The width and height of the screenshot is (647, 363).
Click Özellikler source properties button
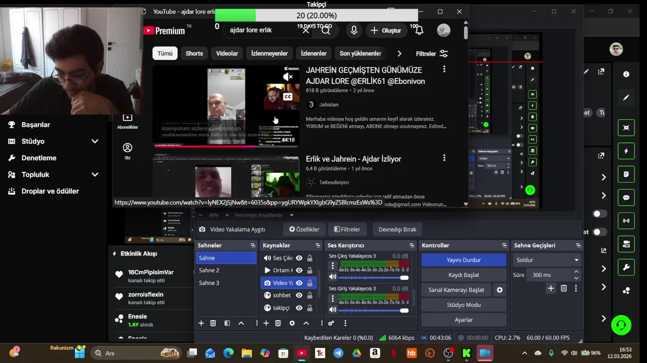point(304,229)
